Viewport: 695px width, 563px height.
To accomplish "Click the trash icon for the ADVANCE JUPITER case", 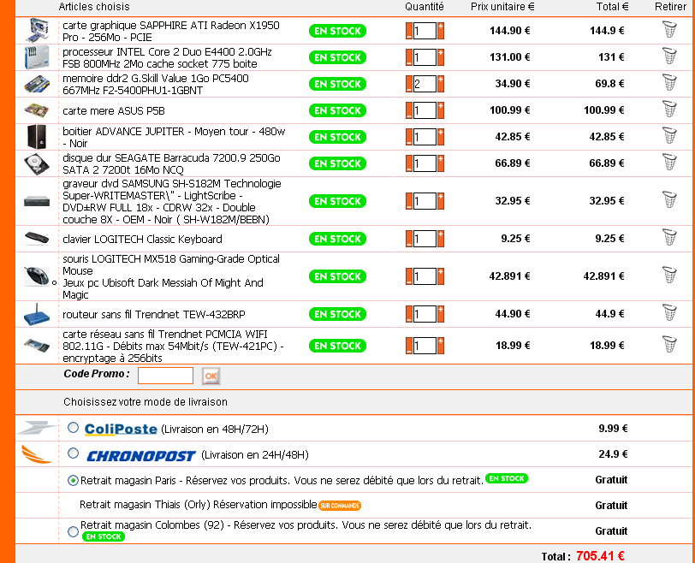I will point(669,136).
